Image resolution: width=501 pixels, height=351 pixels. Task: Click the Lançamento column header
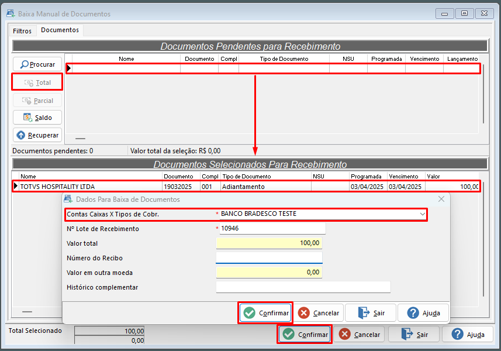[x=462, y=59]
